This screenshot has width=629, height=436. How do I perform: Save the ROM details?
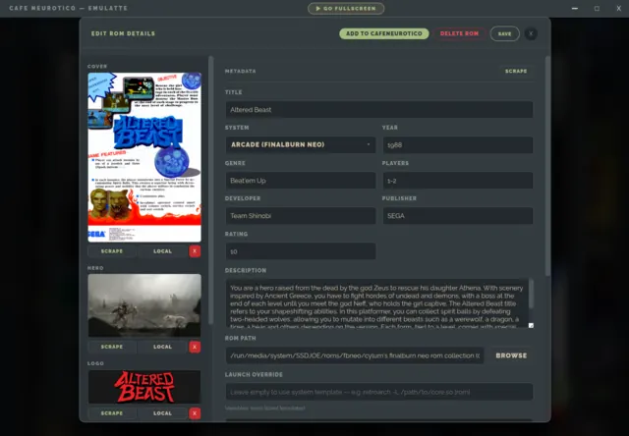tap(504, 33)
